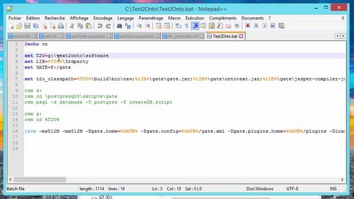Screen dimensions: 354x199
Task: Open the Affichage menu
Action: (x=79, y=18)
